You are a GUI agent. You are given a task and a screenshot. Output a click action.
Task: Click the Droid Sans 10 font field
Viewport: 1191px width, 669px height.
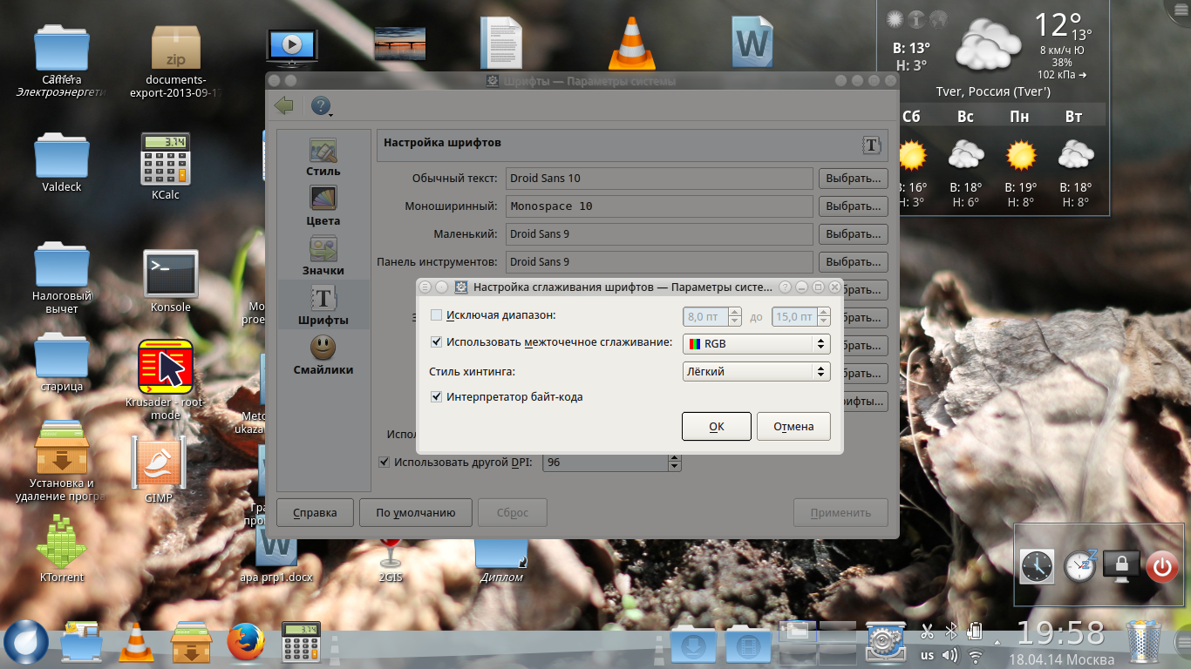[x=659, y=179]
